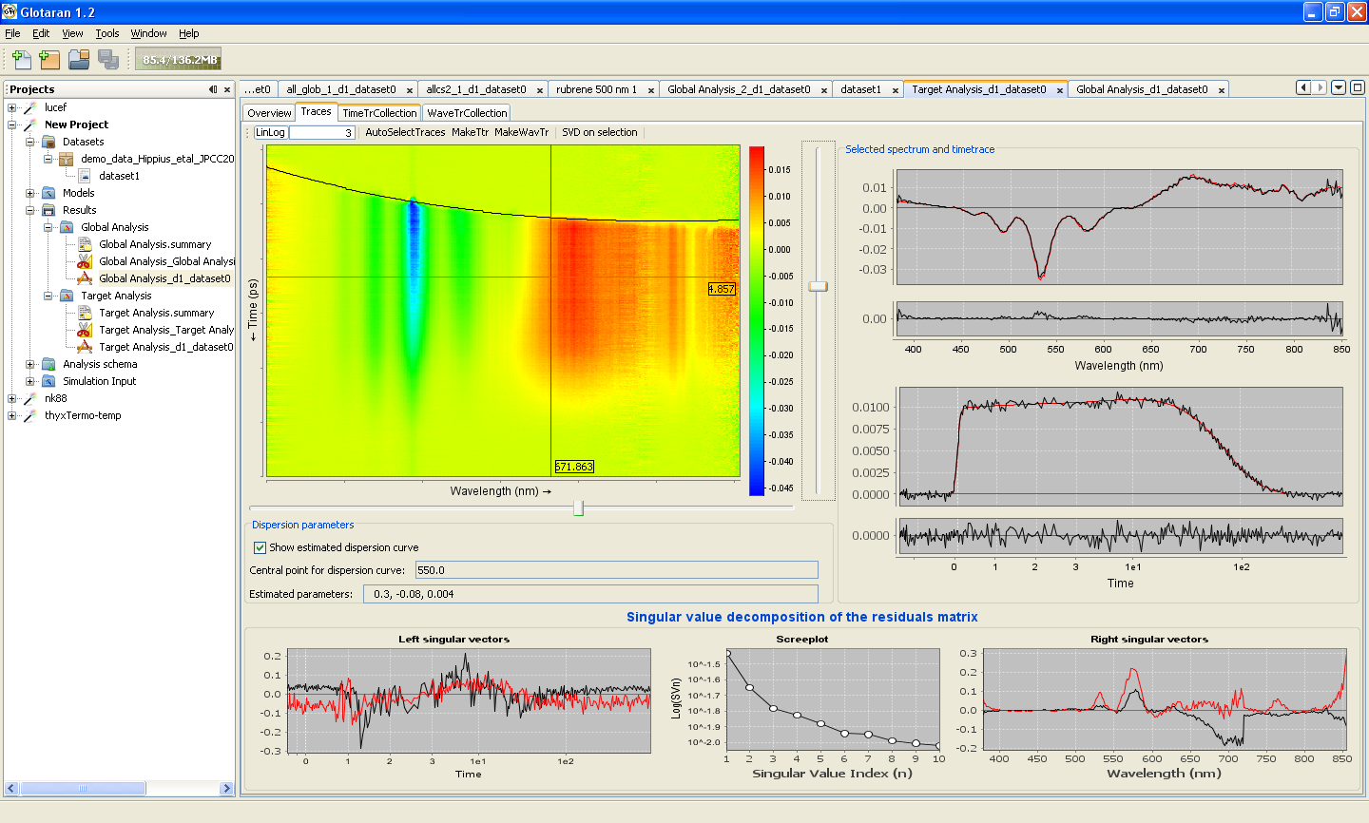This screenshot has width=1369, height=823.
Task: Expand the lucef project node
Action: tap(12, 107)
